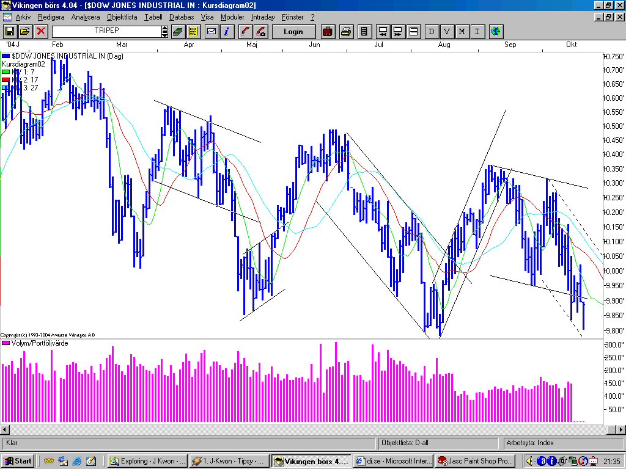
Task: Click the yellow Dow/Nasdaq list toolbar icon
Action: (193, 32)
